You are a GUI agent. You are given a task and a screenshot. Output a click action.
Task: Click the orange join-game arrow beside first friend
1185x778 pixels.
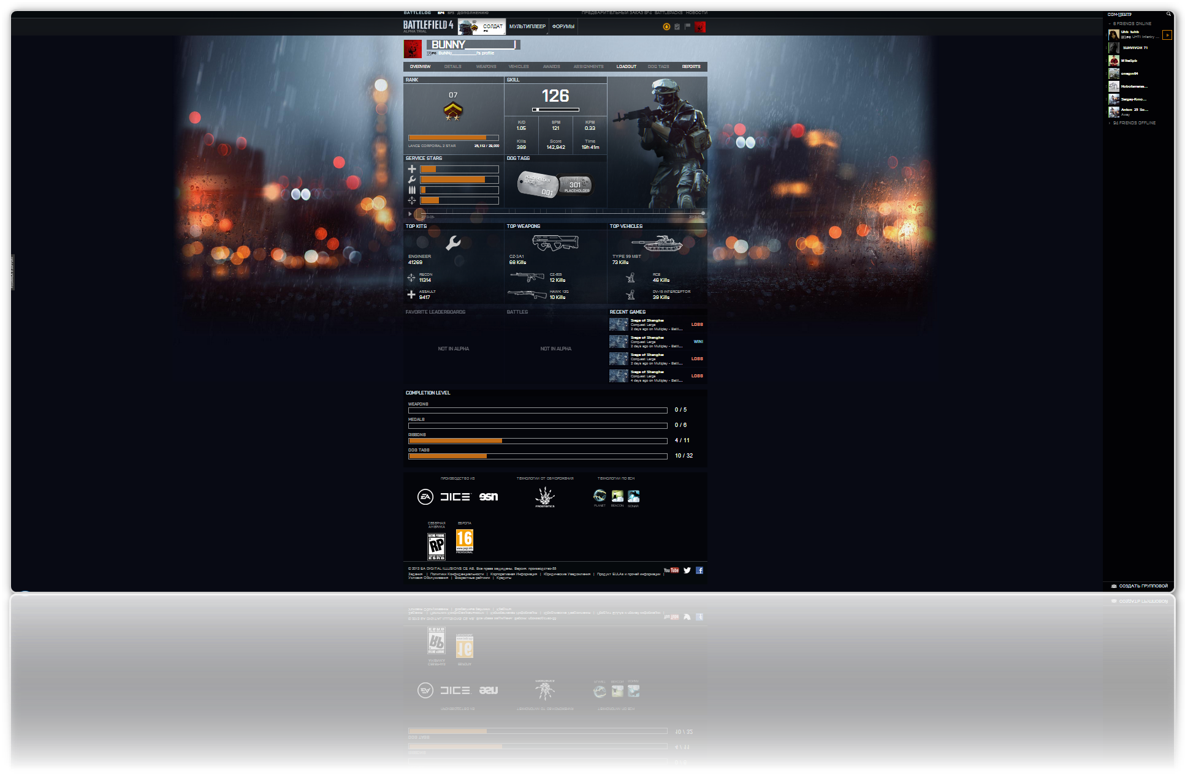pyautogui.click(x=1167, y=35)
